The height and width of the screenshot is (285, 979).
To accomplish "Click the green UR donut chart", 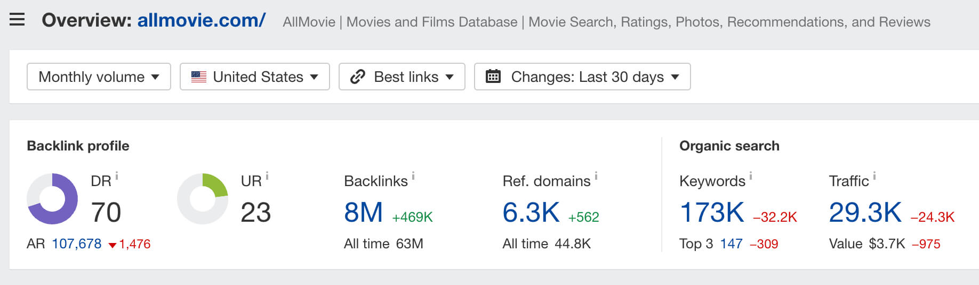I will (x=203, y=199).
